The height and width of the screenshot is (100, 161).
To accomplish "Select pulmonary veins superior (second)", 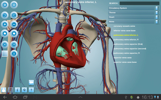I will pyautogui.click(x=130, y=49).
